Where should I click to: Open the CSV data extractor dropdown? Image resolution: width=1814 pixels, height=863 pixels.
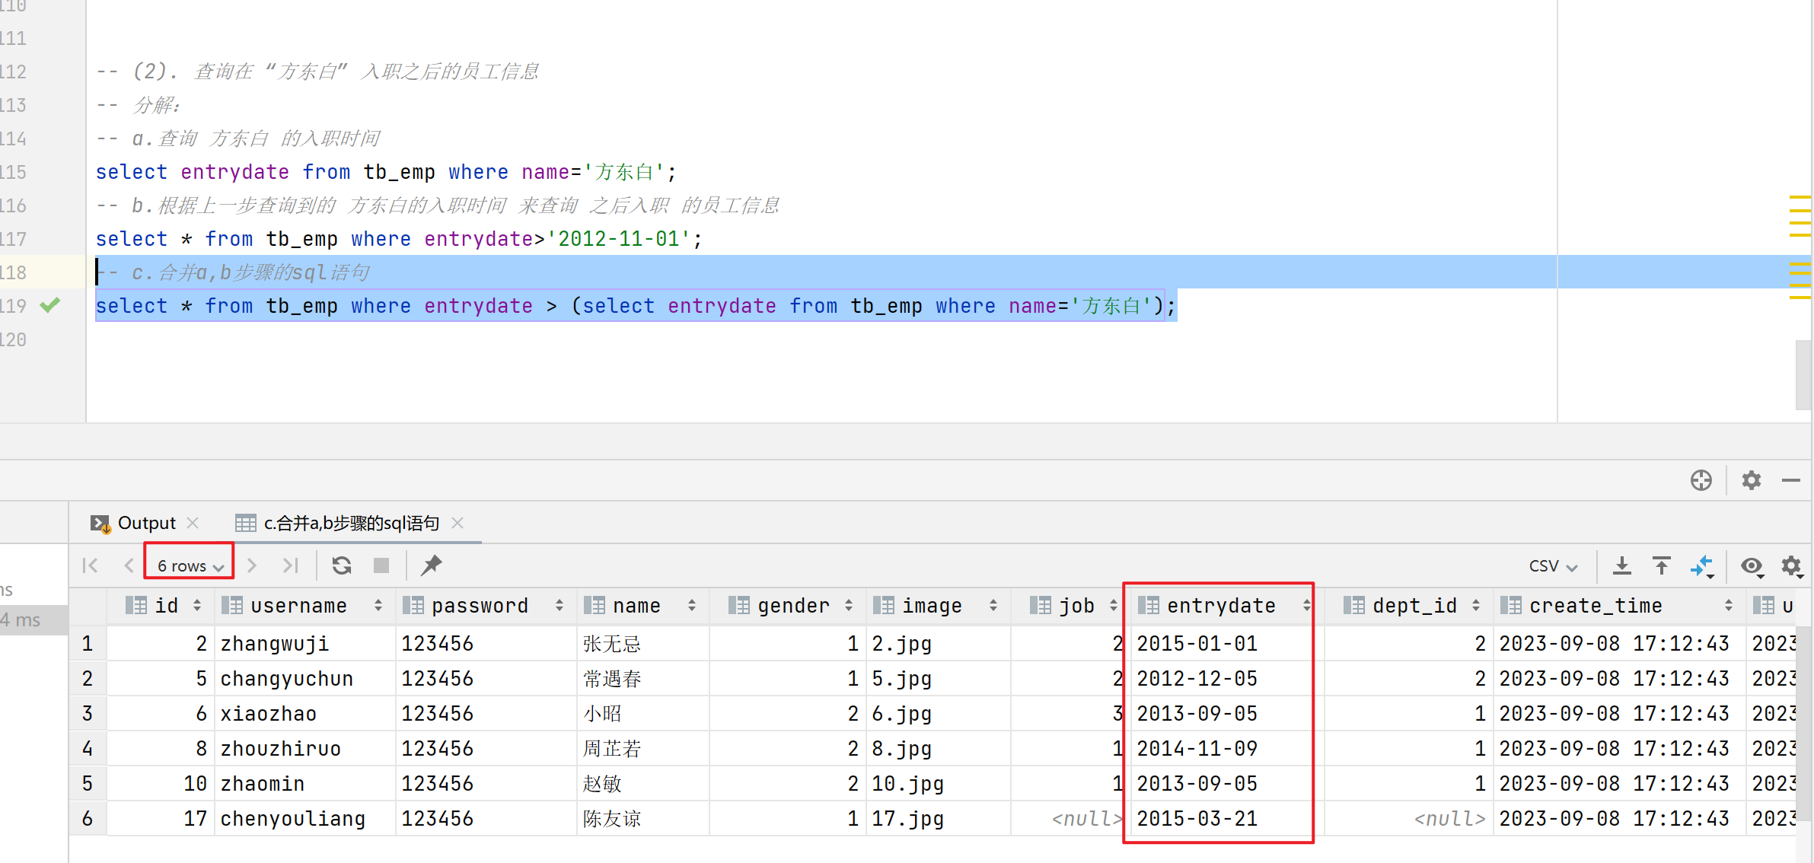[1553, 565]
